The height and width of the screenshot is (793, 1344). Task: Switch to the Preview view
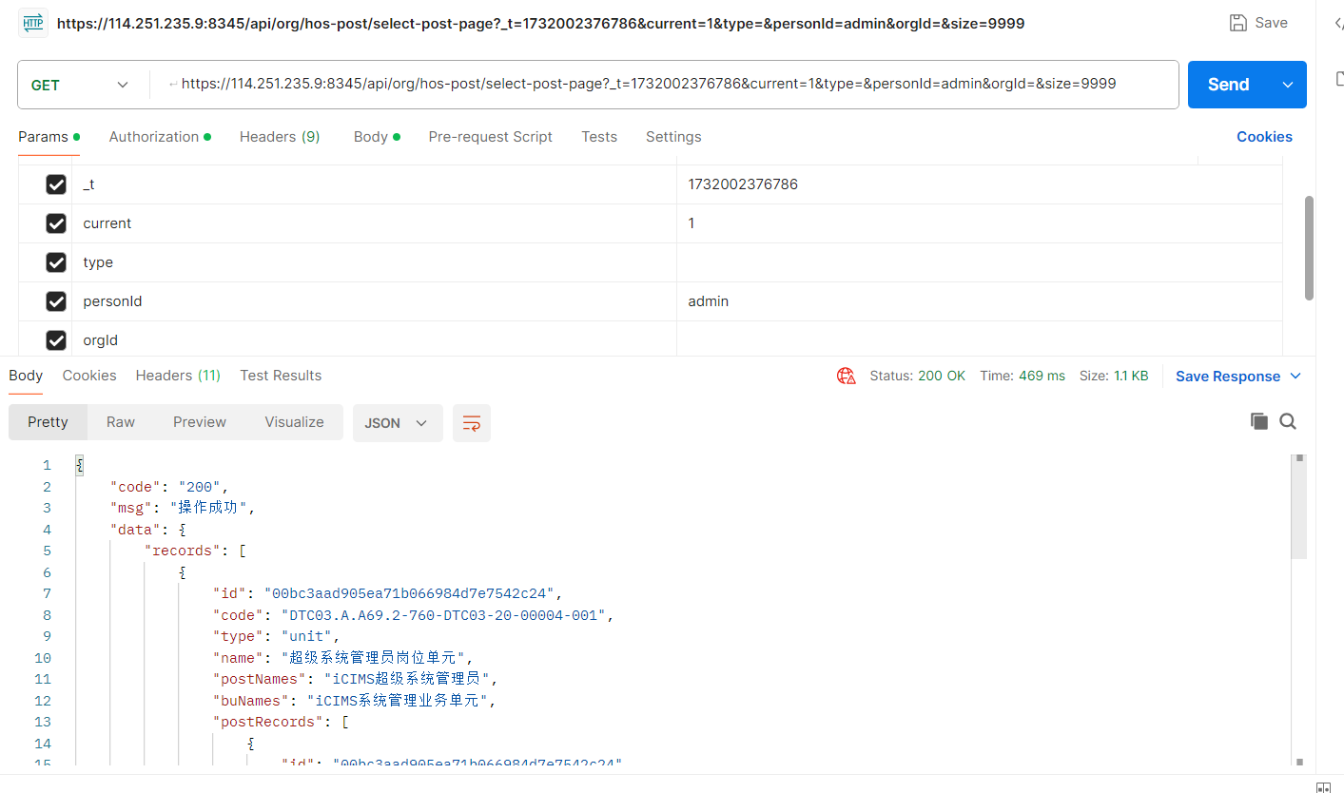point(200,422)
